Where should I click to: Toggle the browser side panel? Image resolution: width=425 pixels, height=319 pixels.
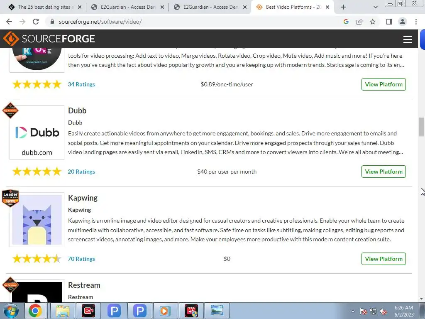pos(389,22)
